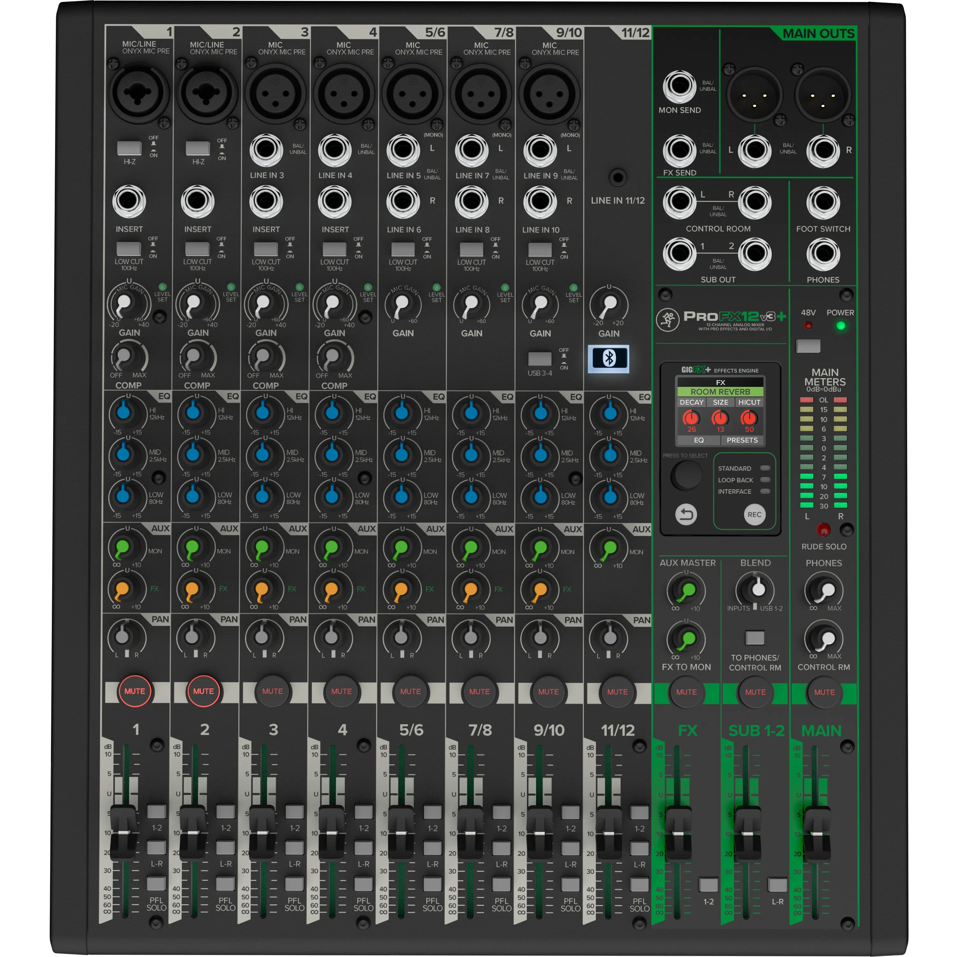
Task: Mute channel 2
Action: coord(203,691)
